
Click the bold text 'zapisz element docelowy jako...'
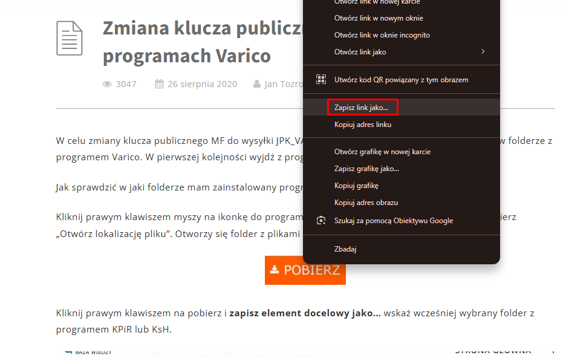point(305,313)
